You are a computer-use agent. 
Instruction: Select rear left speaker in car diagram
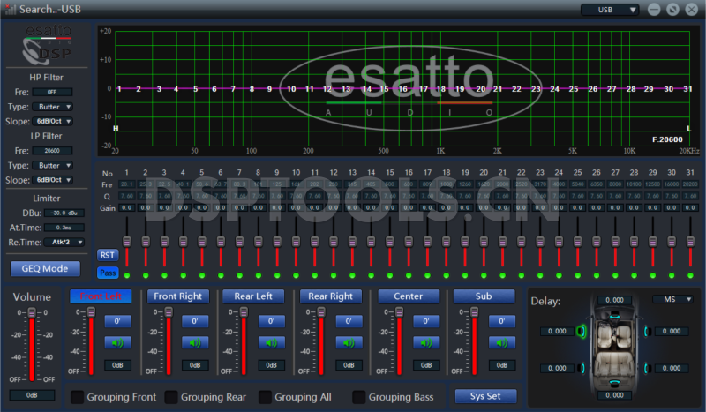click(582, 368)
